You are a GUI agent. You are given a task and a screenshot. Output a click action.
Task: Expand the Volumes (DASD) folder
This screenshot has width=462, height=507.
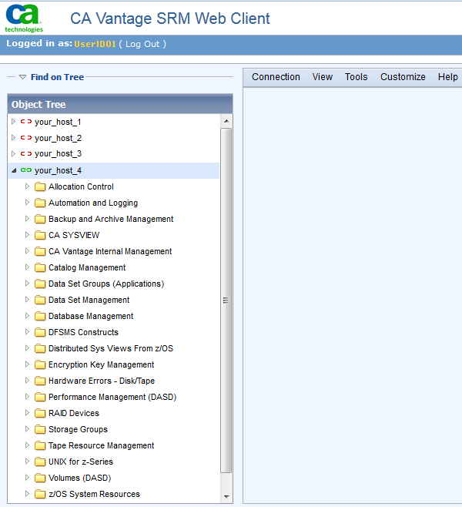coord(27,477)
